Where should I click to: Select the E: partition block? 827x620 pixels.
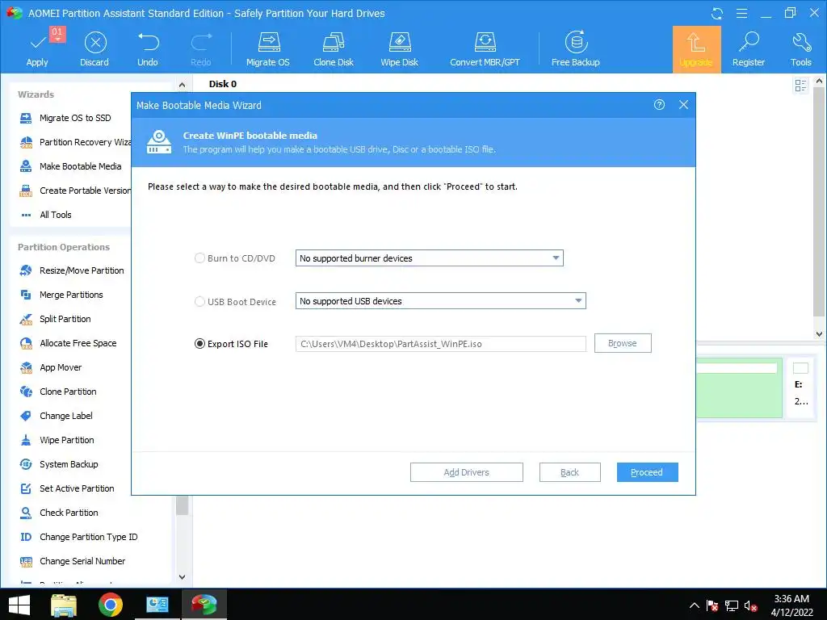(800, 388)
